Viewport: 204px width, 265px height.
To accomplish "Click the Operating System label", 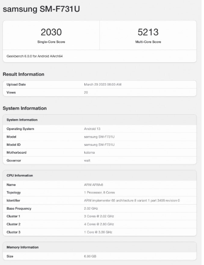I will 20,129.
